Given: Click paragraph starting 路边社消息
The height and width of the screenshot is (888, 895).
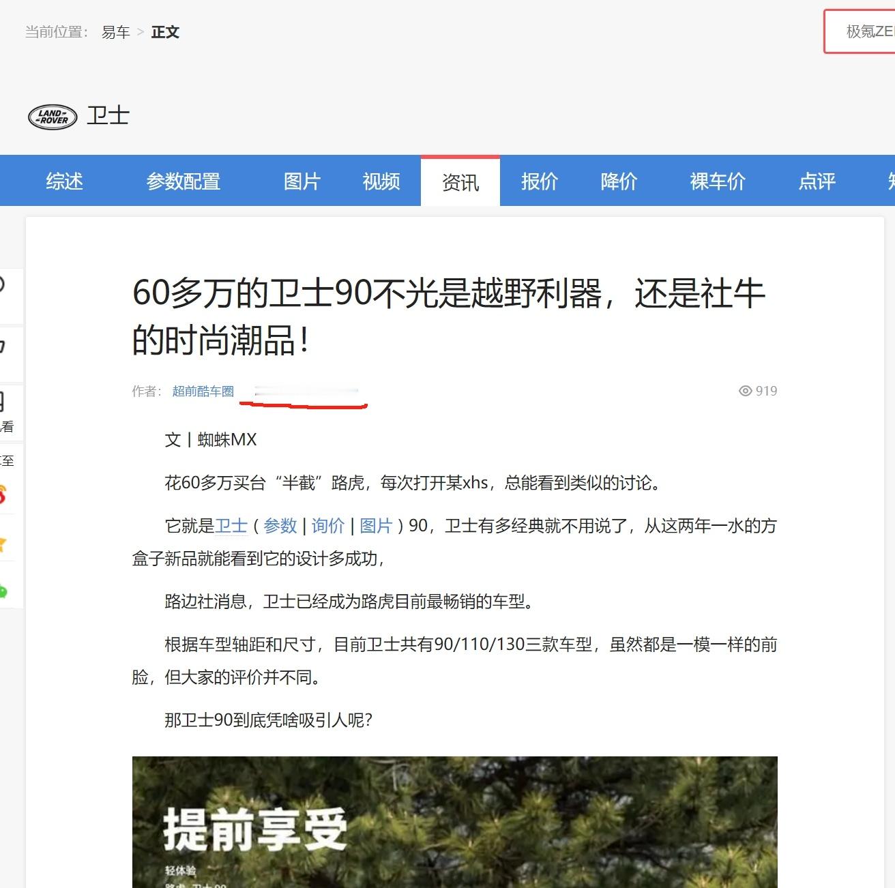Looking at the screenshot, I should point(353,602).
